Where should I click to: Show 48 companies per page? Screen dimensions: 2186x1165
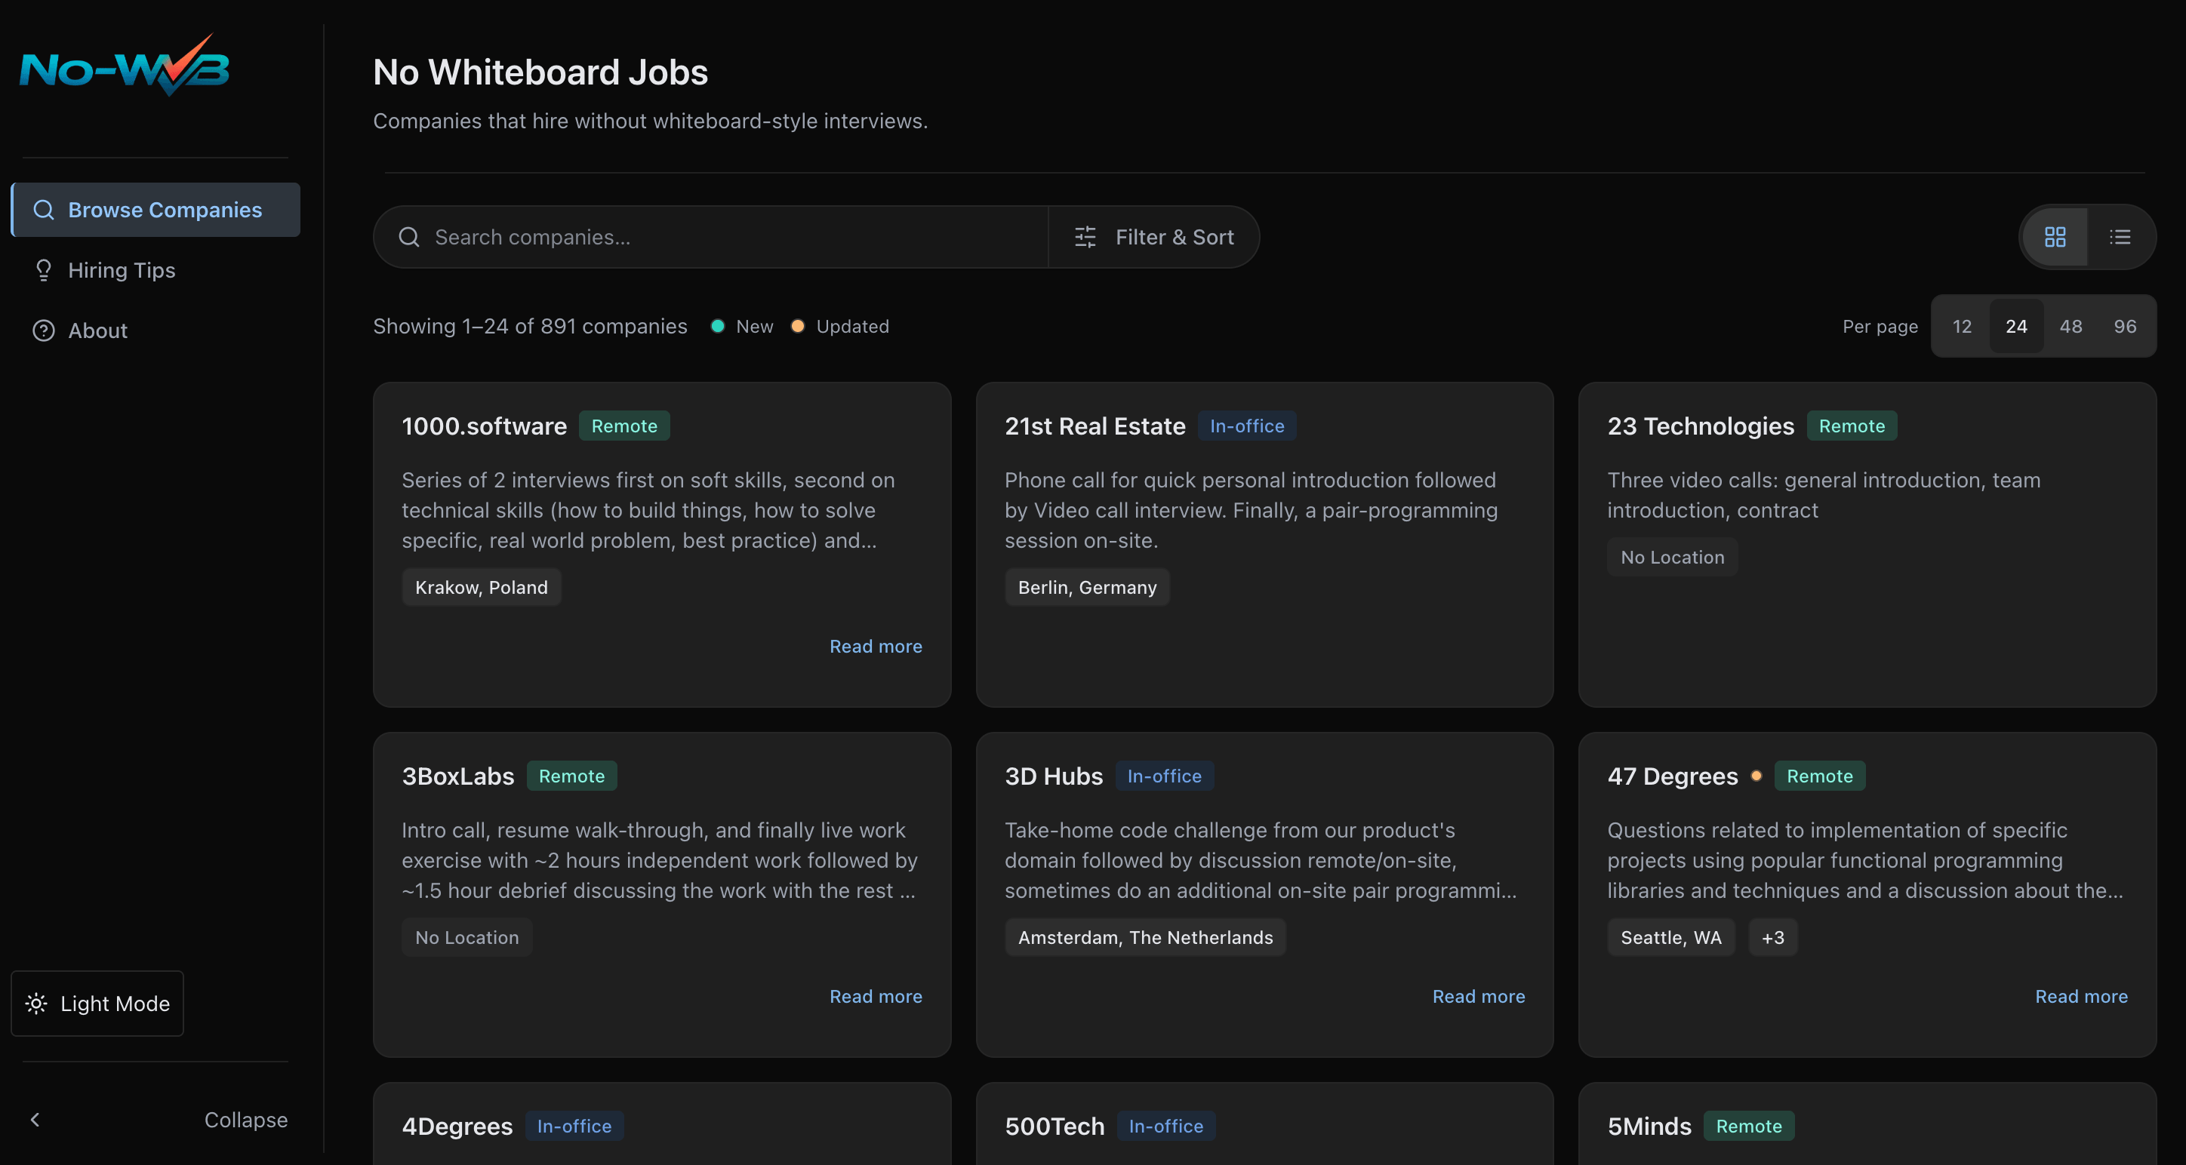click(2070, 326)
